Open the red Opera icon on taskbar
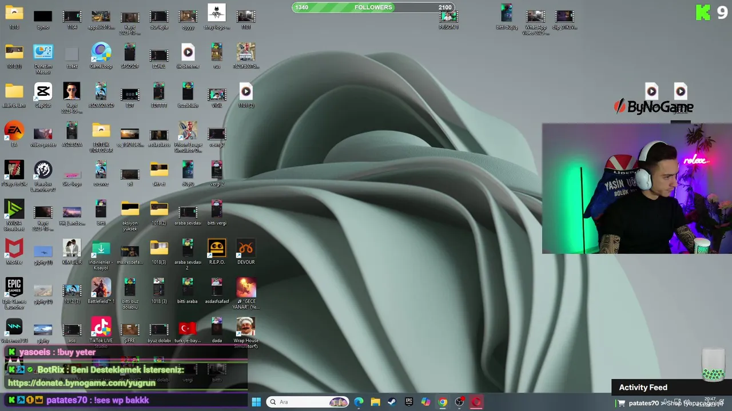The image size is (732, 411). pos(476,402)
